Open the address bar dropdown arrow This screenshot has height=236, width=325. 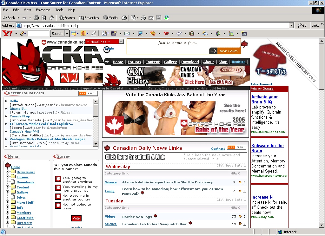click(x=291, y=25)
